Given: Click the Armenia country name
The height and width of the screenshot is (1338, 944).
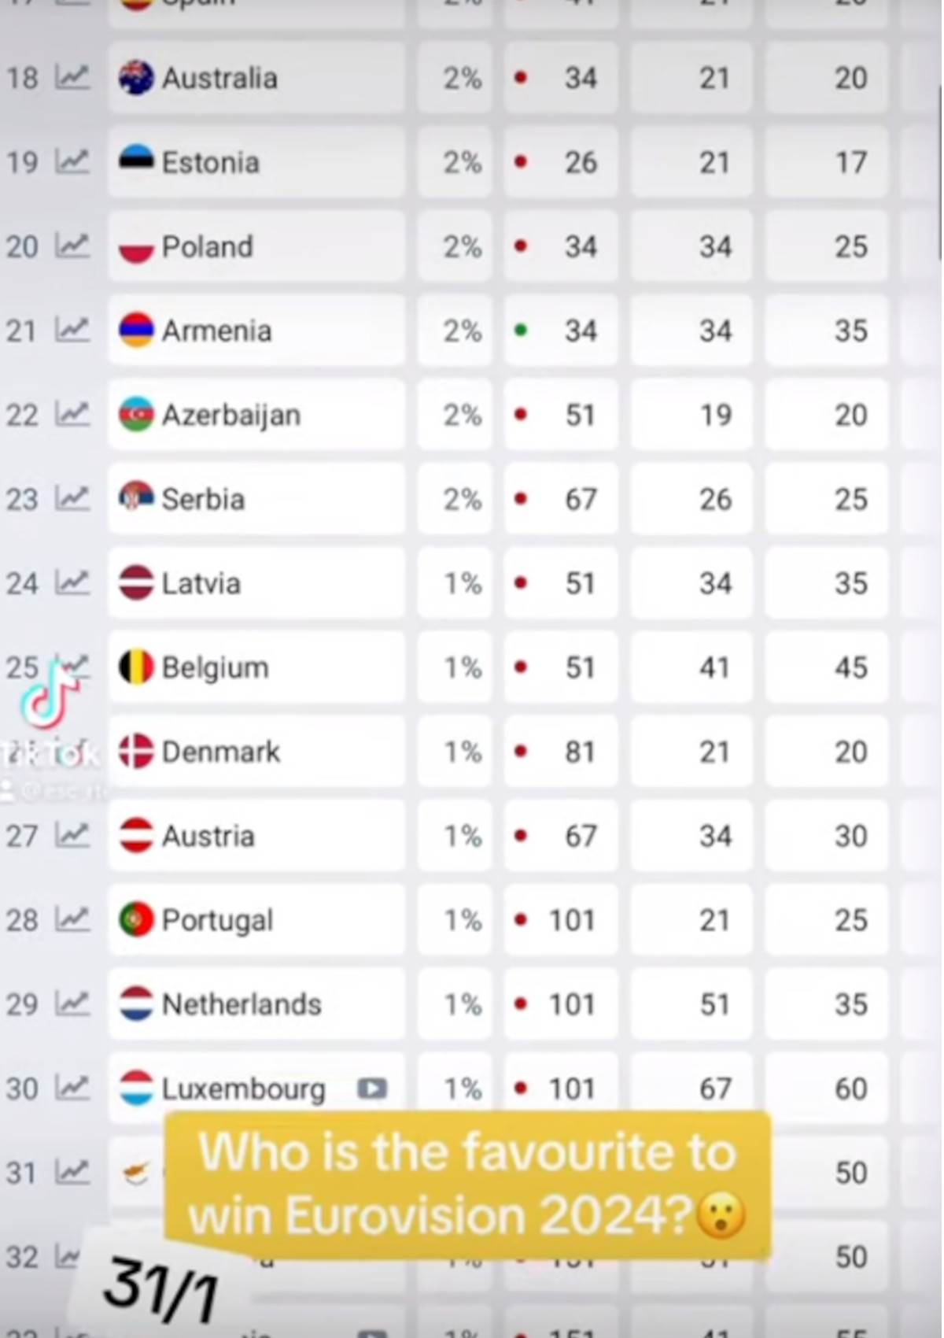Looking at the screenshot, I should [217, 331].
